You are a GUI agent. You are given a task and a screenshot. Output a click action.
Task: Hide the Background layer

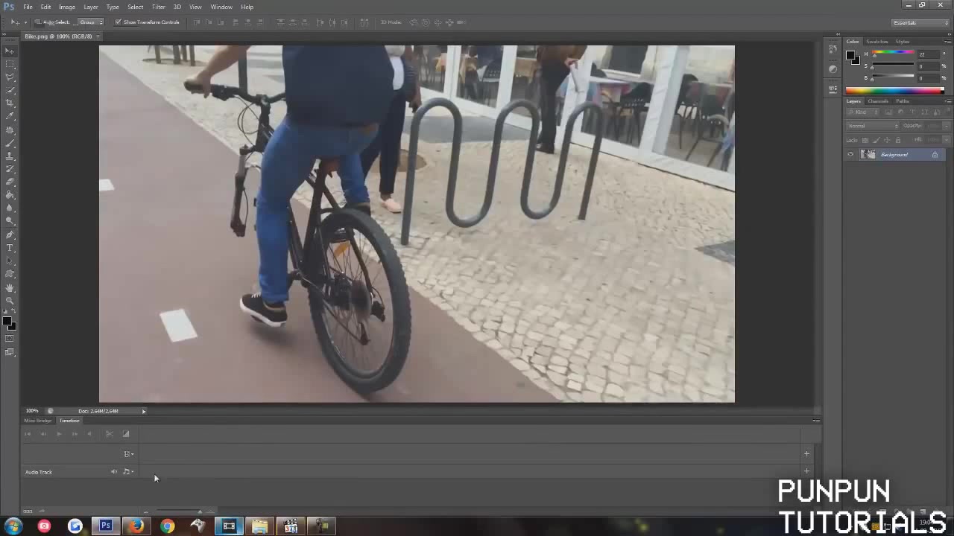click(850, 154)
